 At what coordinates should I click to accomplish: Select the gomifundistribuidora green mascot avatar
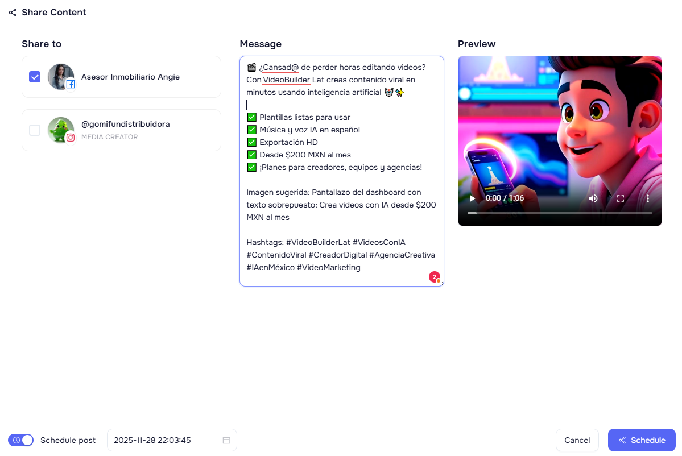61,130
